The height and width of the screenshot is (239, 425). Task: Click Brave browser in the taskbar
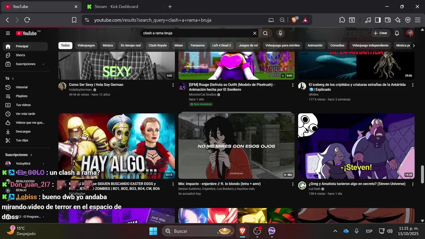click(x=243, y=231)
